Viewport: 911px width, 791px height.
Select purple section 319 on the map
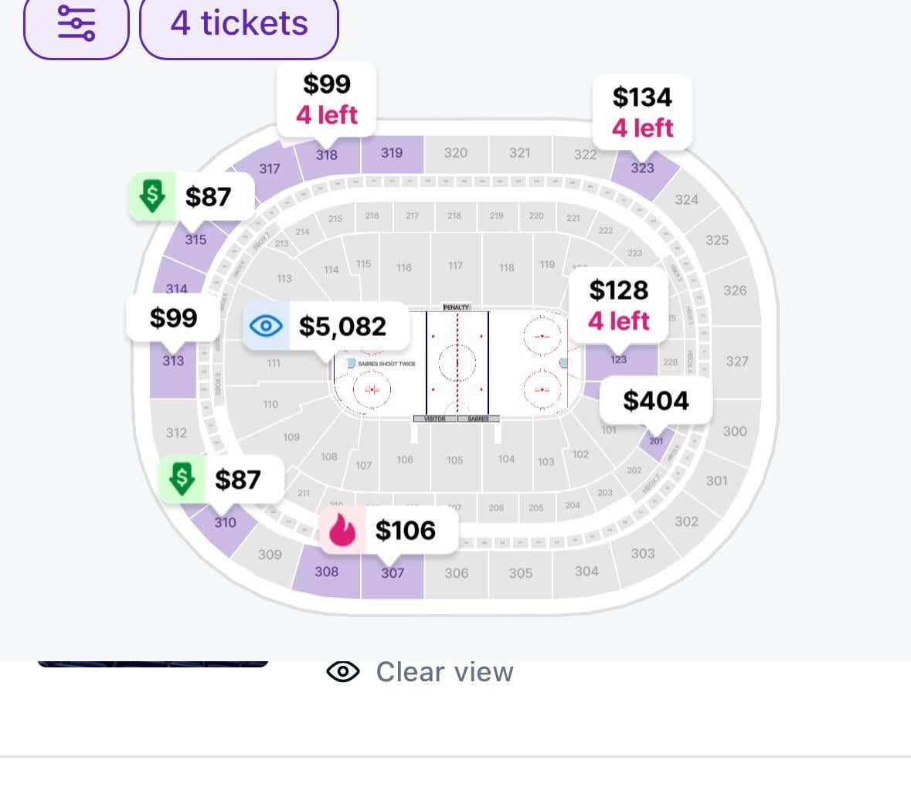[x=392, y=153]
